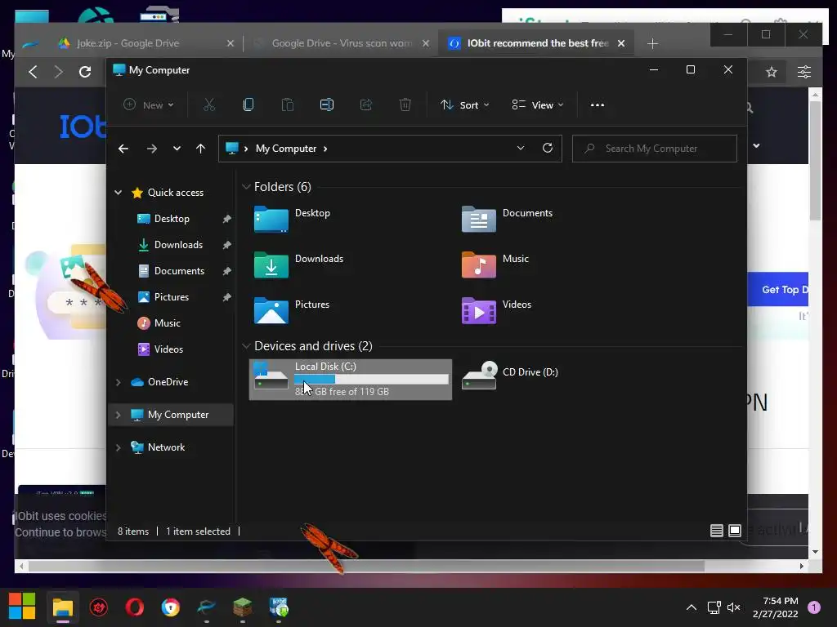This screenshot has width=837, height=627.
Task: Select Downloads in the Quick access sidebar
Action: [178, 245]
